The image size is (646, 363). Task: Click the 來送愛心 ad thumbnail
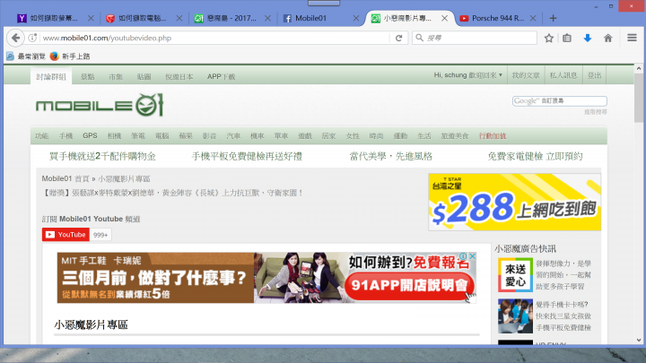click(x=515, y=275)
